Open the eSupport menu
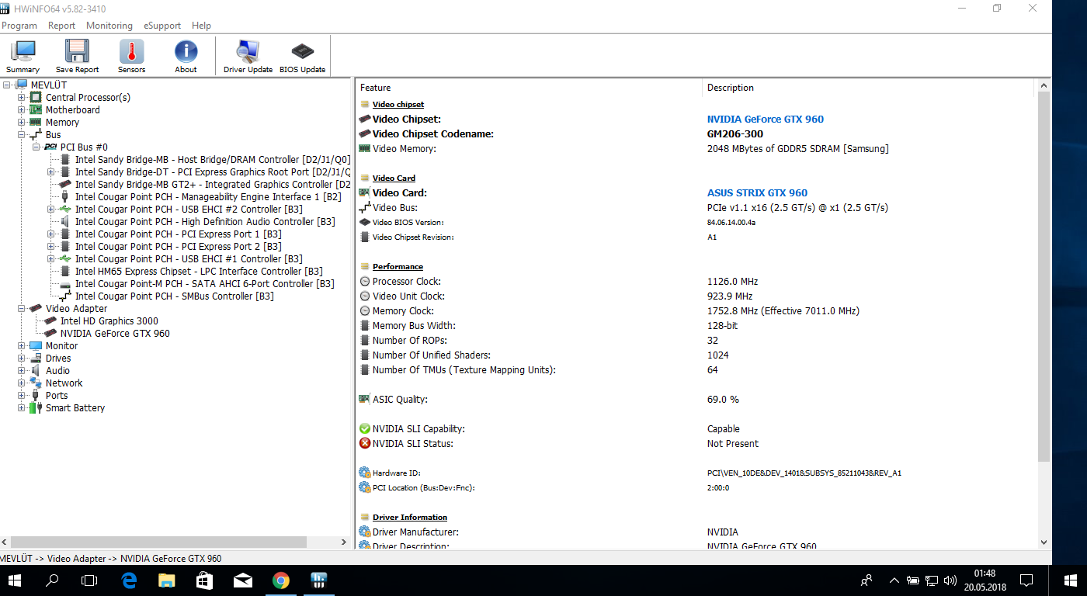Screen dimensions: 1087x596 coord(162,26)
